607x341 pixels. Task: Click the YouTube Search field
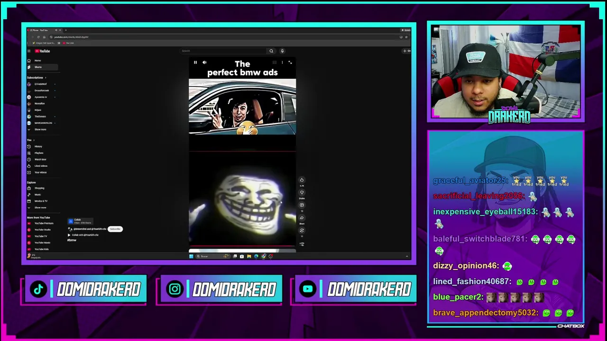[x=223, y=51]
